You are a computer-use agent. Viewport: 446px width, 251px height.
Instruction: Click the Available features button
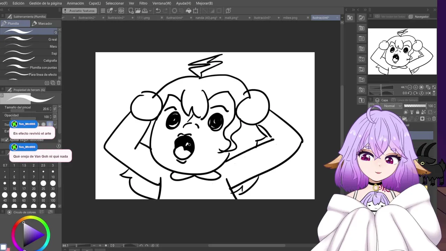(x=80, y=11)
